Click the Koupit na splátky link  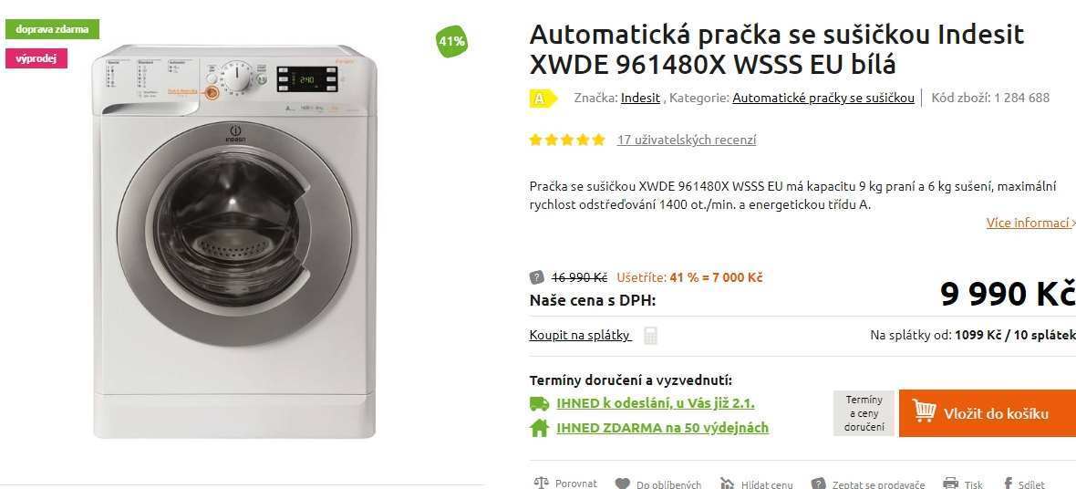580,335
